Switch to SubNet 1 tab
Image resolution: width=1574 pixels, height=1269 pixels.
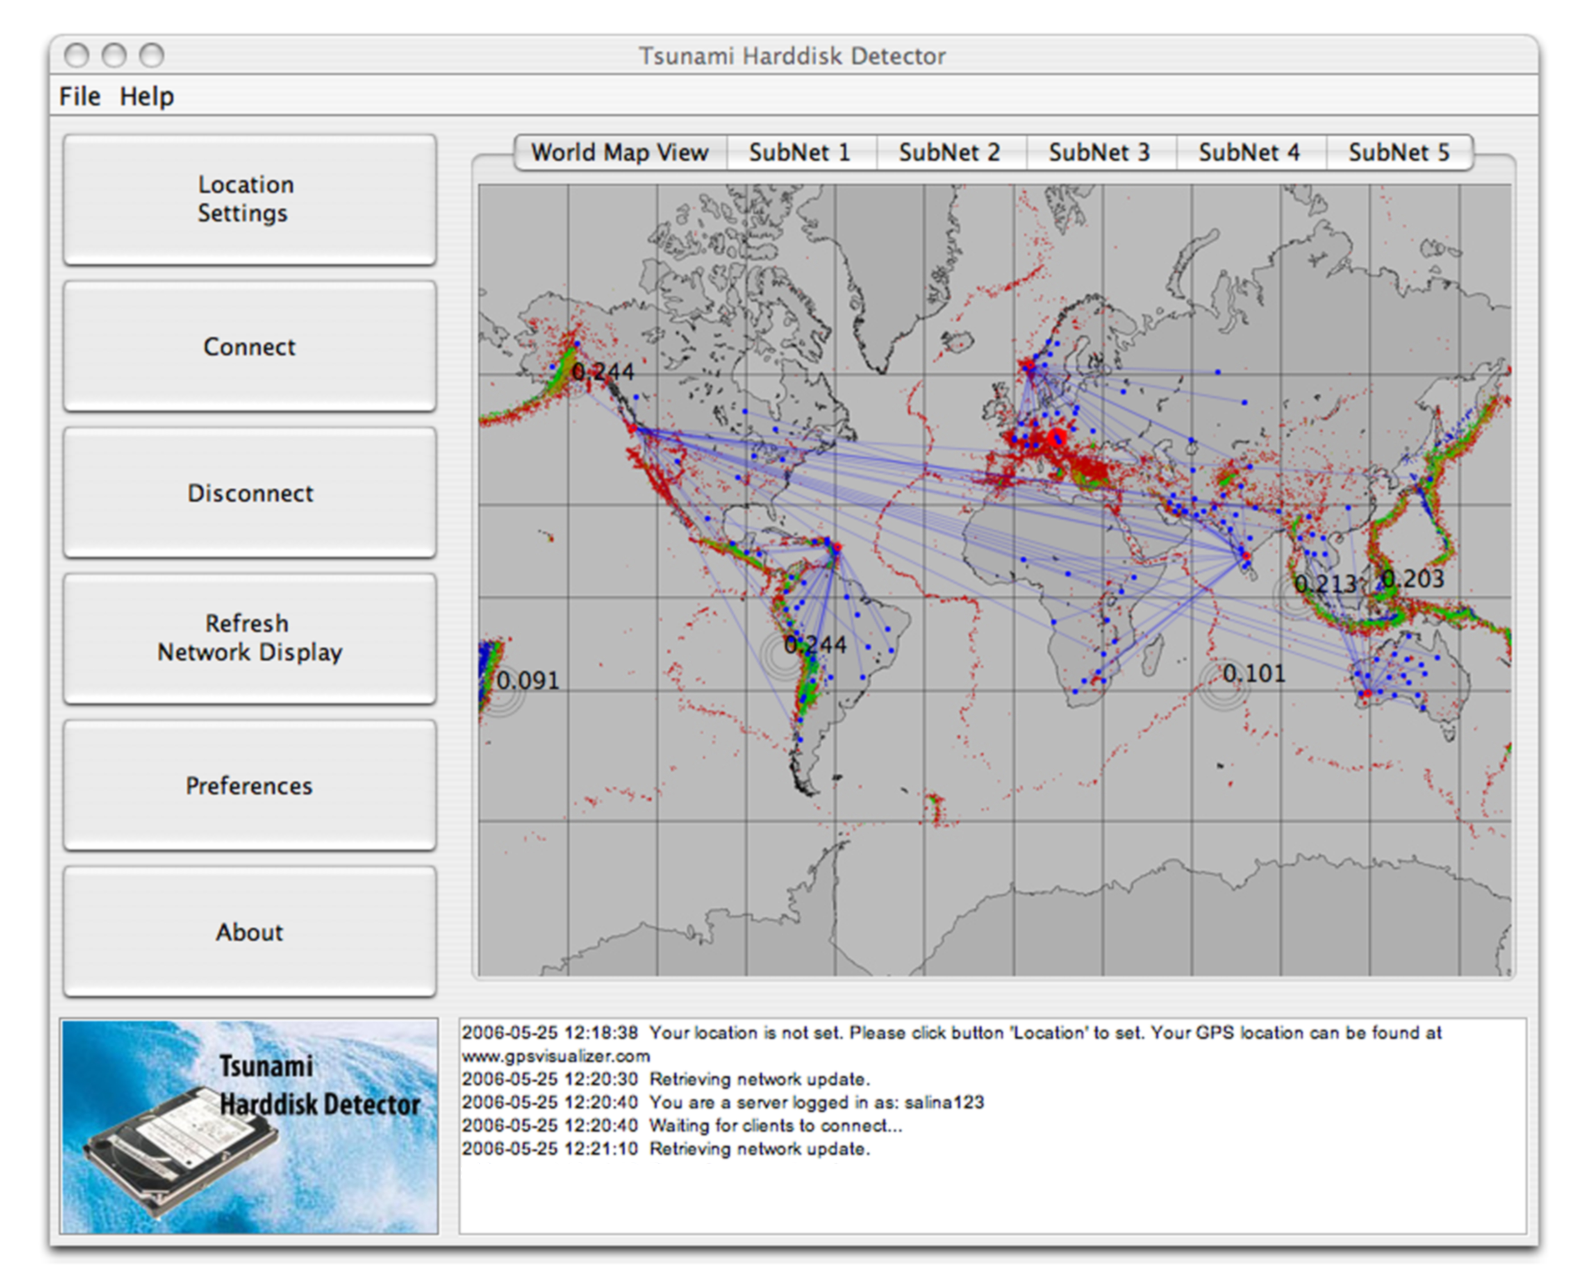click(801, 152)
